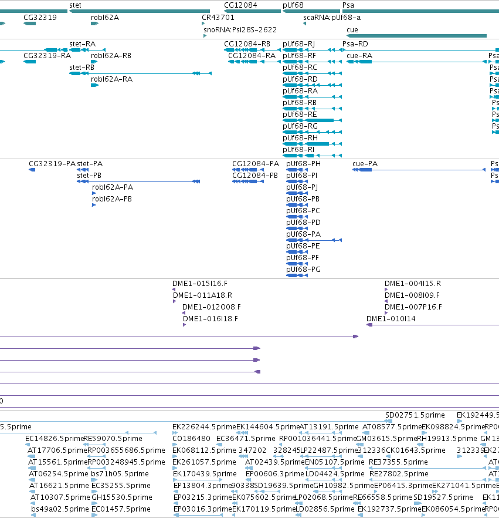
Task: Select transcript robl62A-RA
Action: (x=112, y=79)
